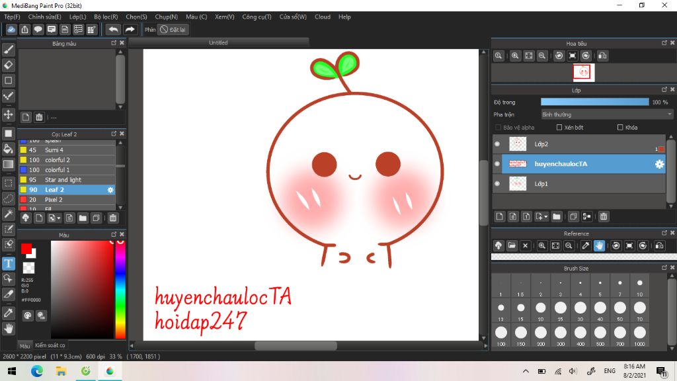Screen dimensions: 677x381
Task: Zoom in using Navigator magnifier plus
Action: pyautogui.click(x=515, y=56)
